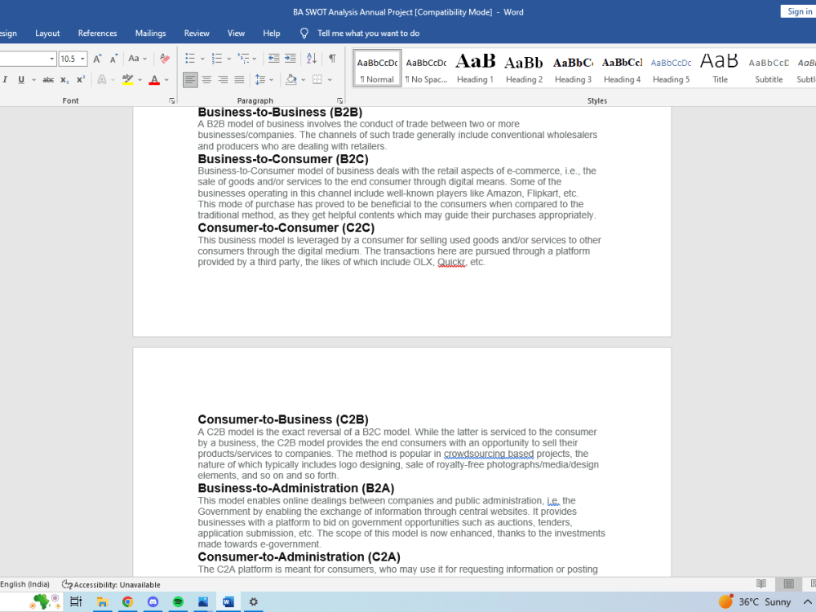Open Font dialog launcher
816x612 pixels.
(x=171, y=101)
